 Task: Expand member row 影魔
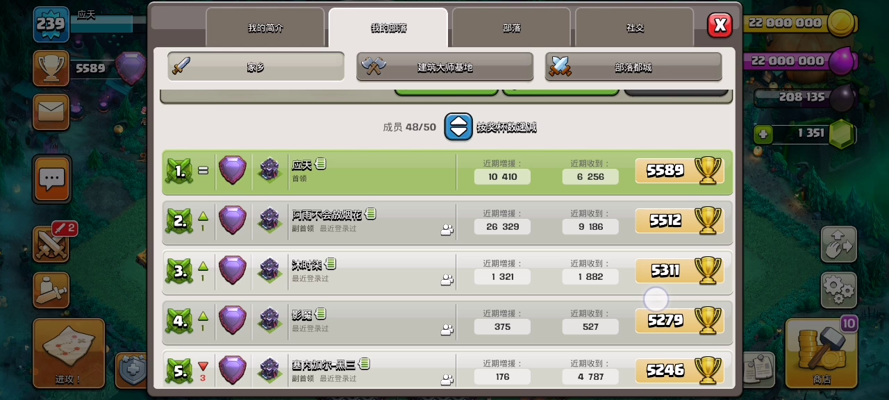[447, 321]
